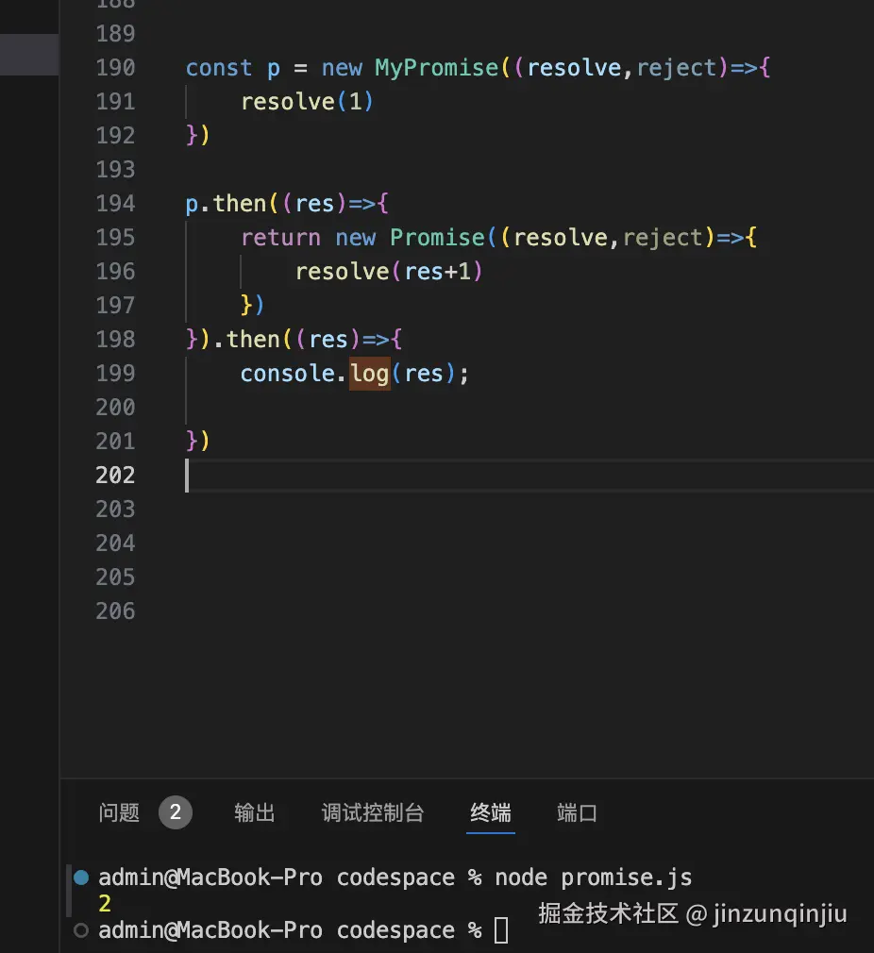
Task: Switch to the 输出 output tab
Action: (255, 812)
